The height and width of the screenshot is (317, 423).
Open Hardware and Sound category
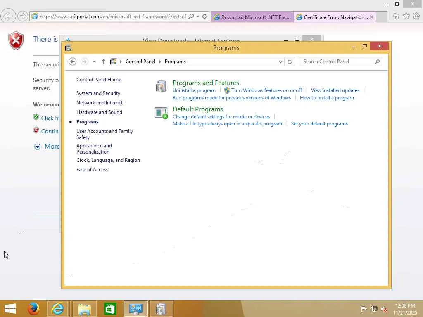99,112
